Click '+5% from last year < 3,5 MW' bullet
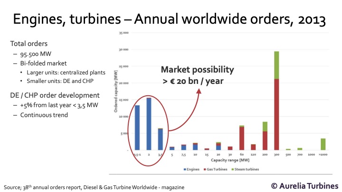Image resolution: width=342 pixels, height=192 pixels. pos(59,105)
